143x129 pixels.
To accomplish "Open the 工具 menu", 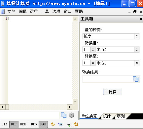I will click(x=45, y=12).
